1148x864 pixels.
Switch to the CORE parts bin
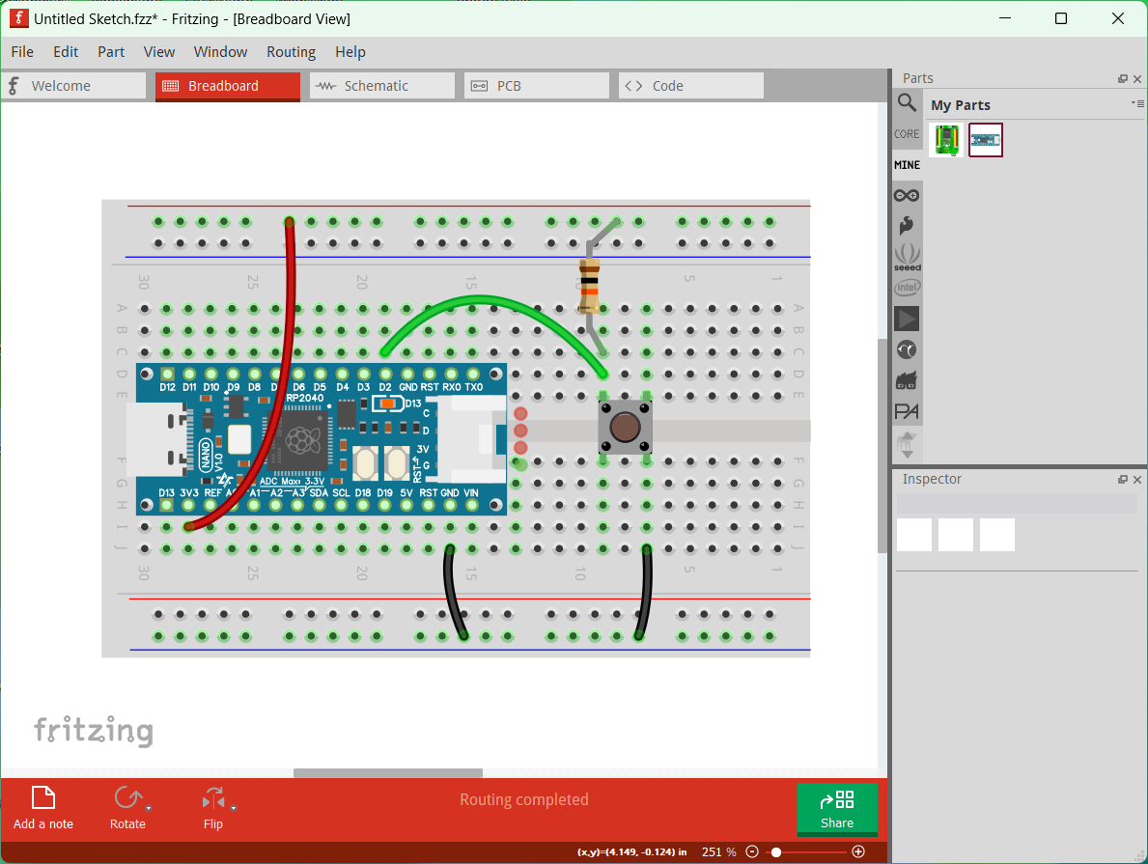click(907, 134)
